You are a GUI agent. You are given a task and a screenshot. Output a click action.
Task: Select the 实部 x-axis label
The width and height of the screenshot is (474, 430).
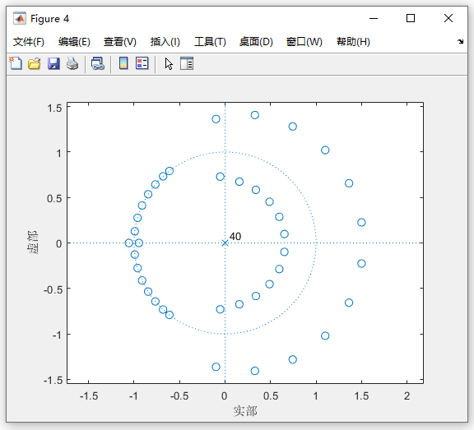(245, 411)
